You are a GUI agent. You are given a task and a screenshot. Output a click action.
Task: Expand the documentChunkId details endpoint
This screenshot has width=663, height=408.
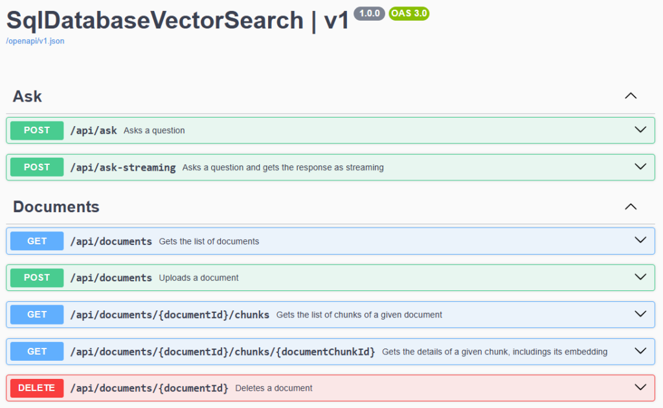pos(640,351)
